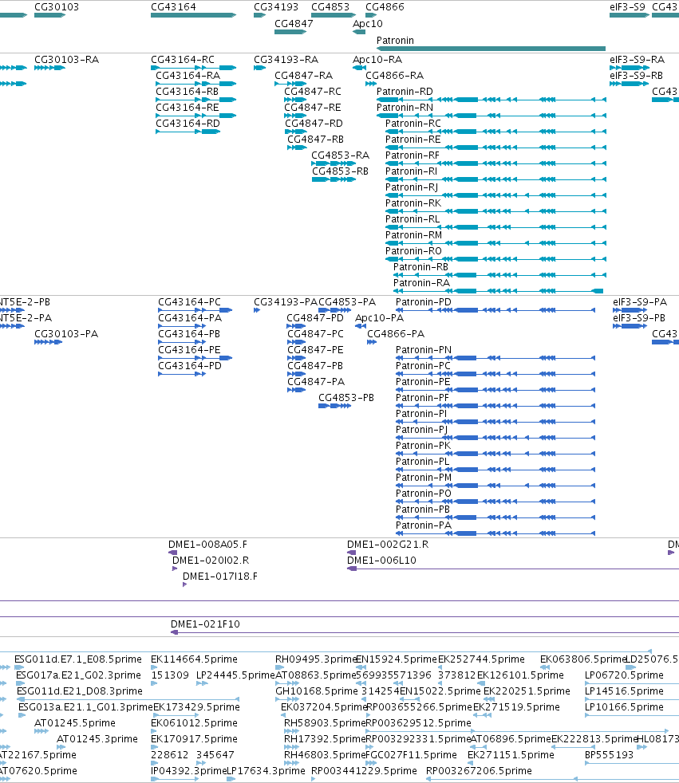This screenshot has width=679, height=783.
Task: Select the Patronin gene bar
Action: coord(491,49)
